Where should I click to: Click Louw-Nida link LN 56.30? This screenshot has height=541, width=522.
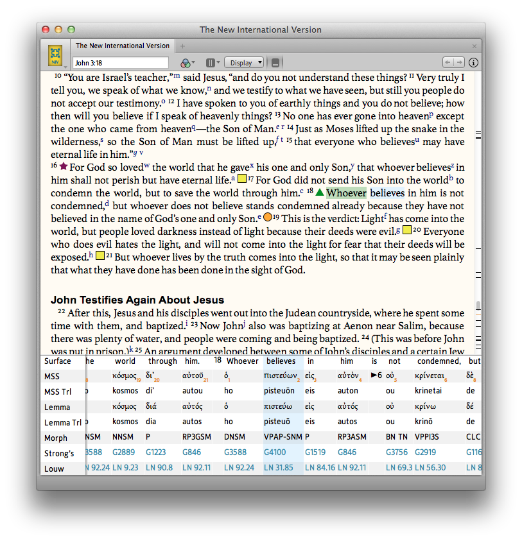tap(430, 467)
